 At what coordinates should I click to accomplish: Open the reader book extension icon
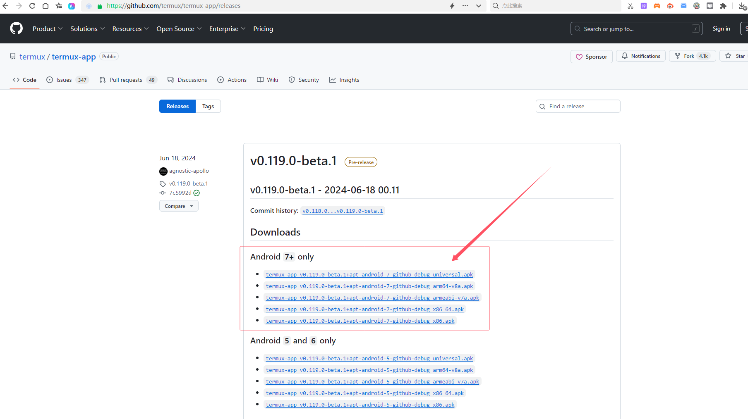[x=710, y=6]
